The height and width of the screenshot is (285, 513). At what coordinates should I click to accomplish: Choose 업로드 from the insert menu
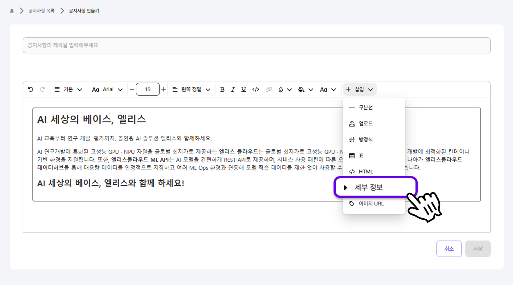(x=374, y=124)
